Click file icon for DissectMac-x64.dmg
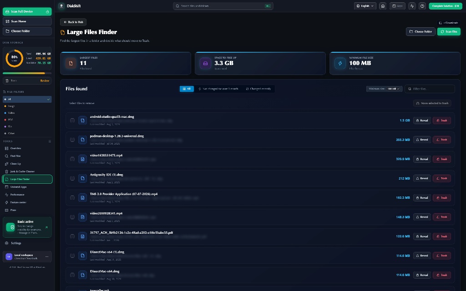Image resolution: width=466 pixels, height=291 pixels. (83, 275)
